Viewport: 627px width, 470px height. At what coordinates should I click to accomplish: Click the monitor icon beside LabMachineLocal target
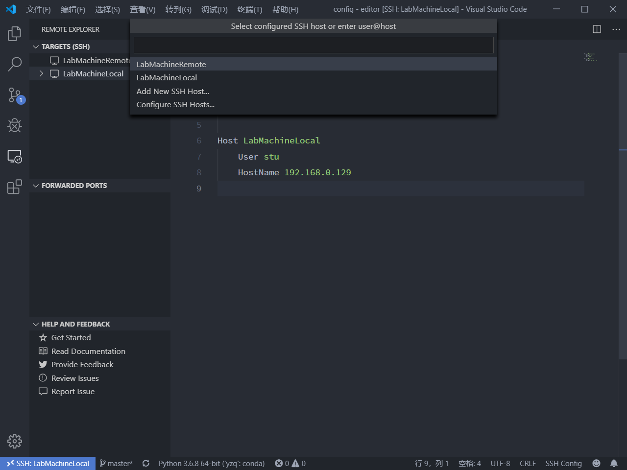(x=54, y=73)
